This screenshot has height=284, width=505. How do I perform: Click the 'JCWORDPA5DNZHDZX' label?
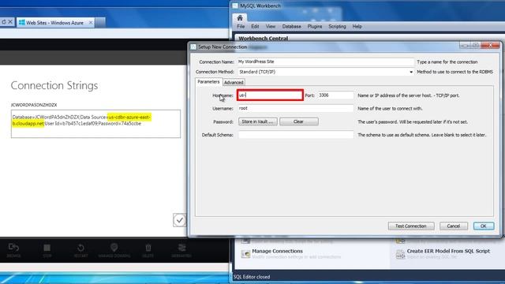click(34, 105)
